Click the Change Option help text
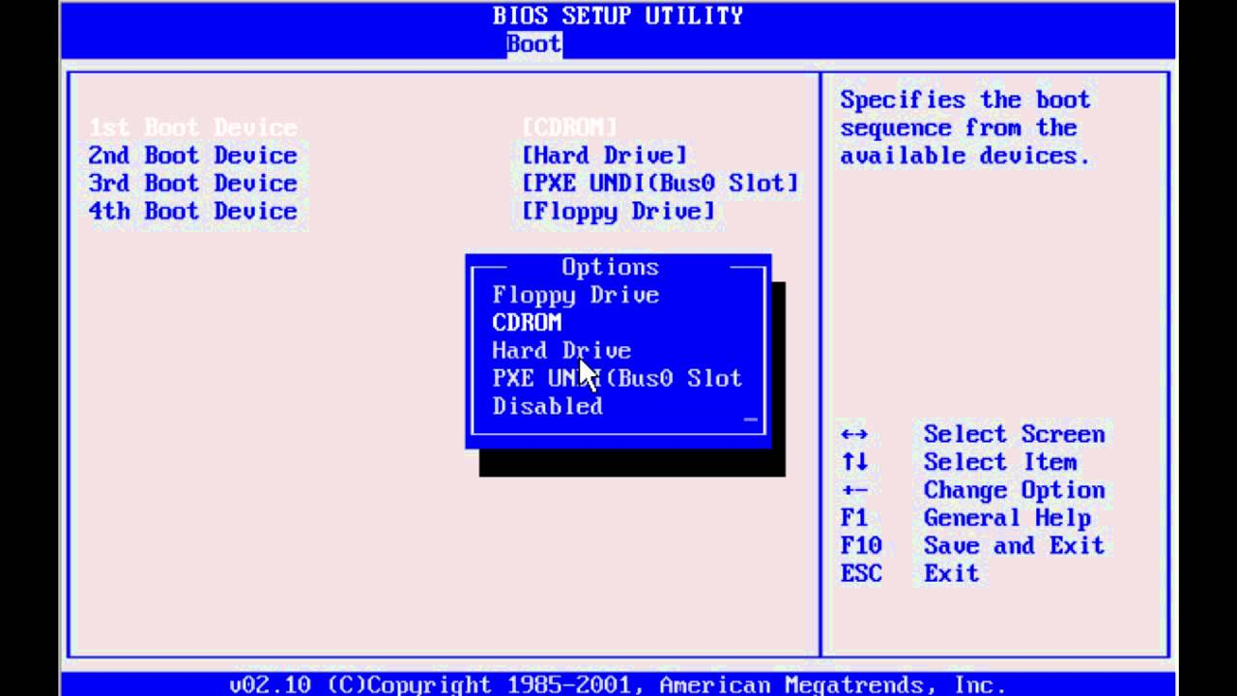The image size is (1237, 696). click(x=1014, y=491)
